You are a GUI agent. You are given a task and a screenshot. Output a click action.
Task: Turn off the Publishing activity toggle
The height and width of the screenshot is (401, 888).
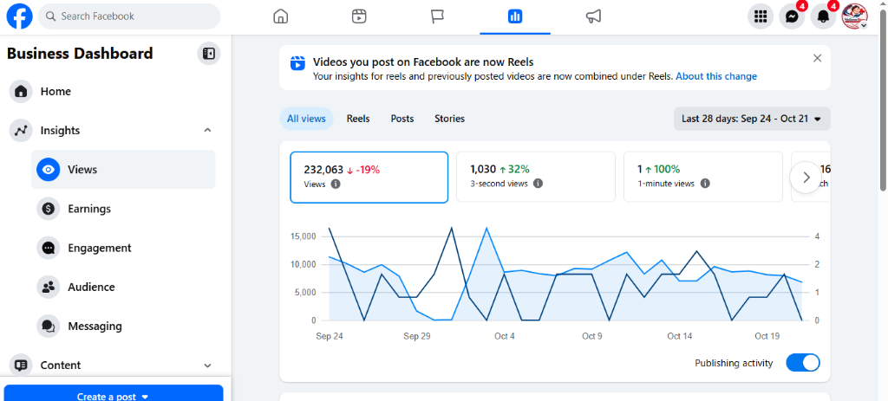(802, 363)
